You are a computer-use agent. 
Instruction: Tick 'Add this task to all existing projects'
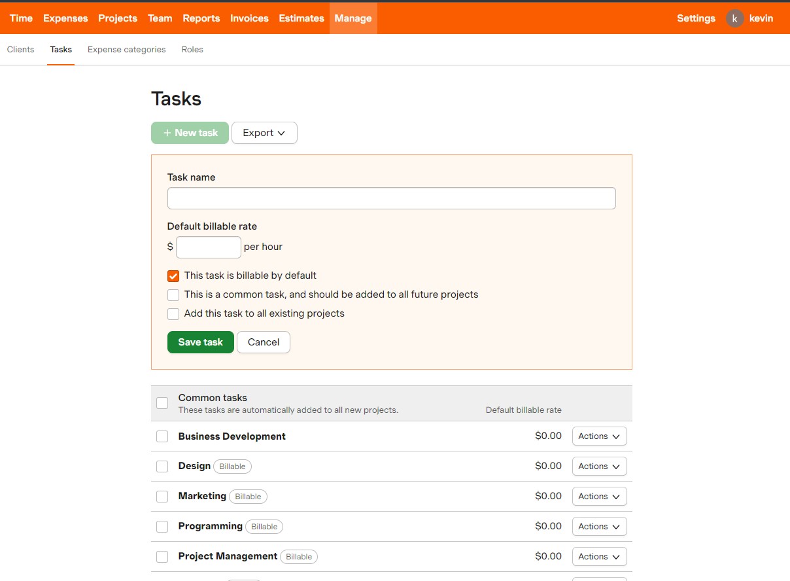tap(173, 314)
